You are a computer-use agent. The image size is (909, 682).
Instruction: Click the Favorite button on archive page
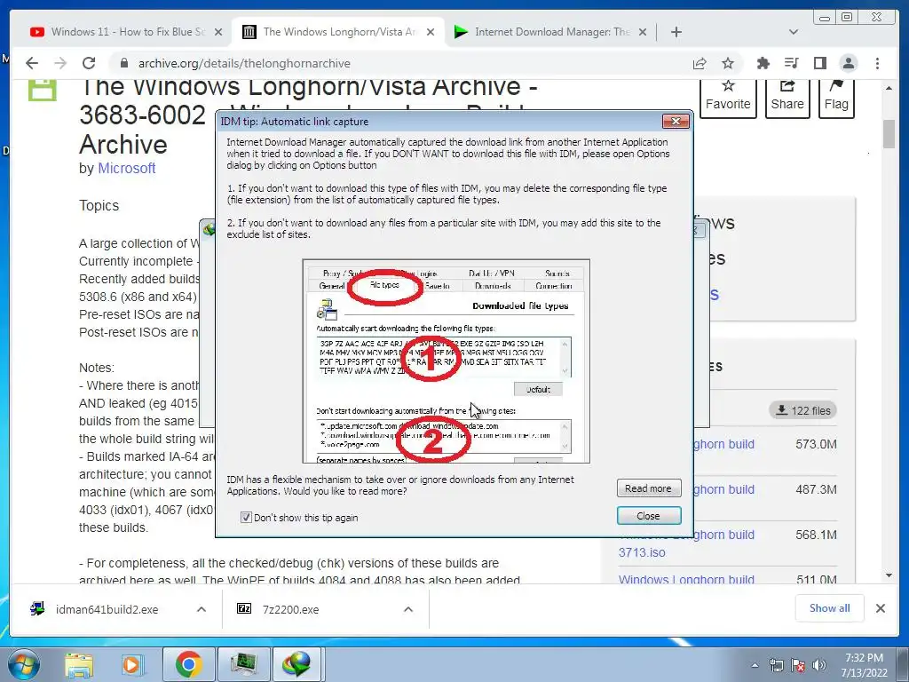[x=728, y=97]
